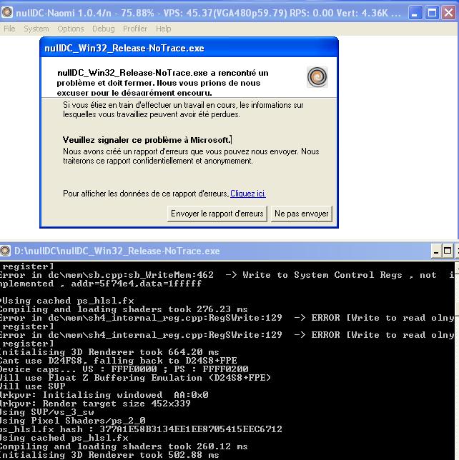This screenshot has width=459, height=460.
Task: Open the 'Cliquez ici' link
Action: [x=248, y=194]
